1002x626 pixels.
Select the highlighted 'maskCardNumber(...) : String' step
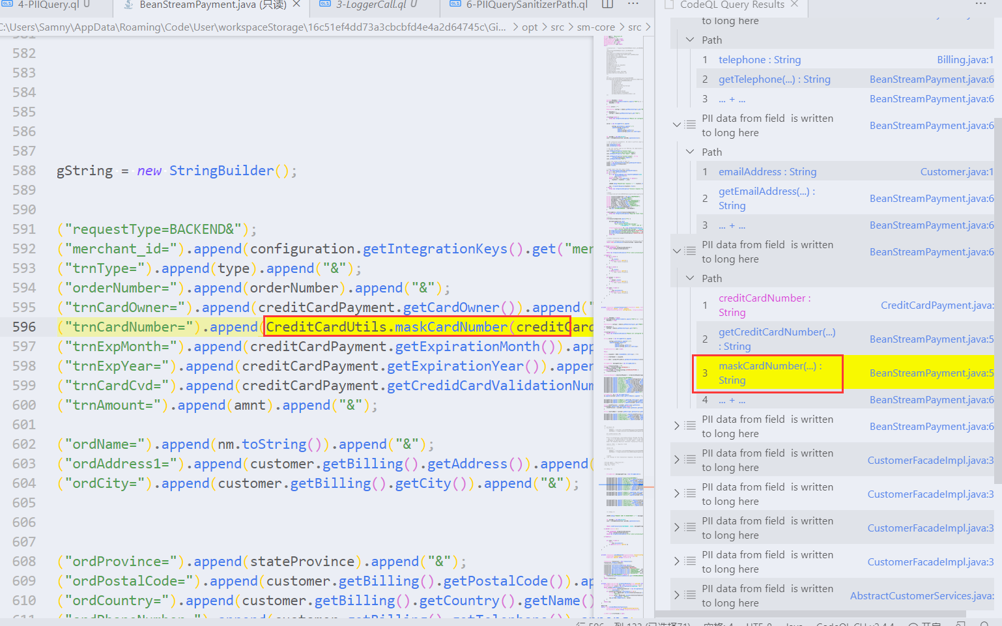tap(770, 373)
